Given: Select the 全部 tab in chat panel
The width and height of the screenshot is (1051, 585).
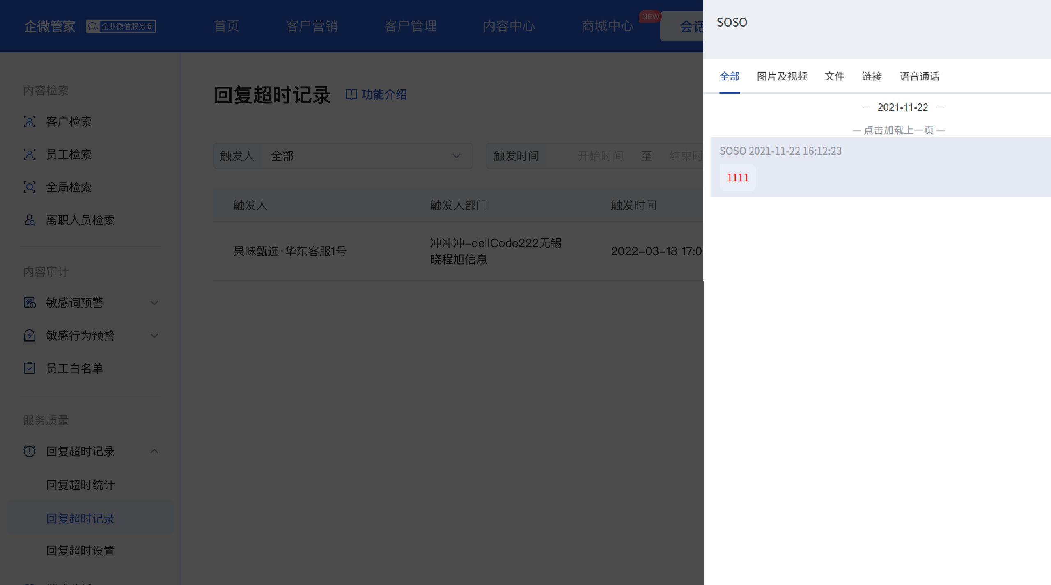Looking at the screenshot, I should (730, 76).
